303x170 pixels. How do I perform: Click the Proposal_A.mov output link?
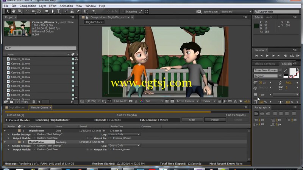121,149
